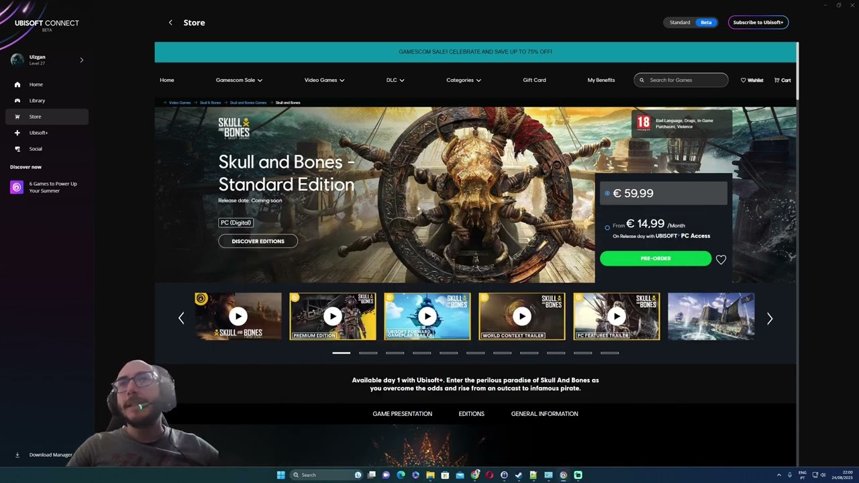The image size is (859, 483).
Task: Click the Skull & Bones breadcrumb
Action: [x=210, y=103]
